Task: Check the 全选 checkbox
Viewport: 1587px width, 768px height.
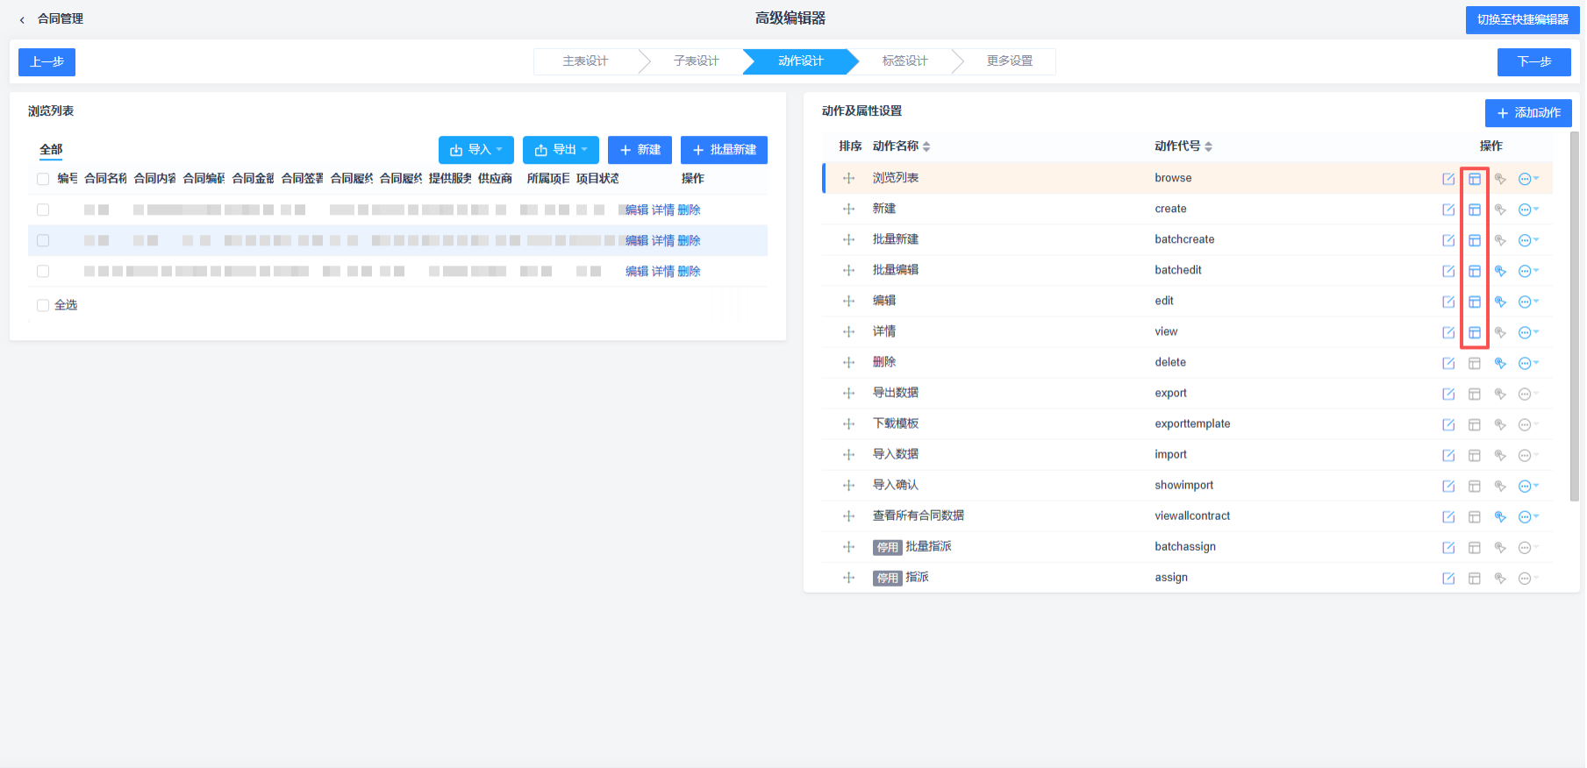Action: coord(43,305)
